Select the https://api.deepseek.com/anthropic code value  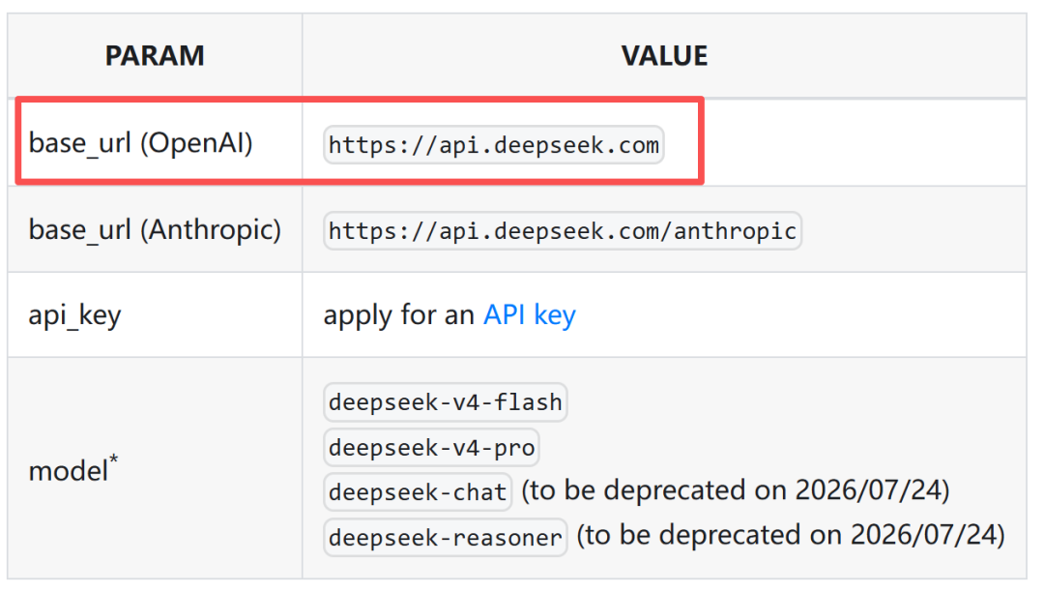coord(563,231)
